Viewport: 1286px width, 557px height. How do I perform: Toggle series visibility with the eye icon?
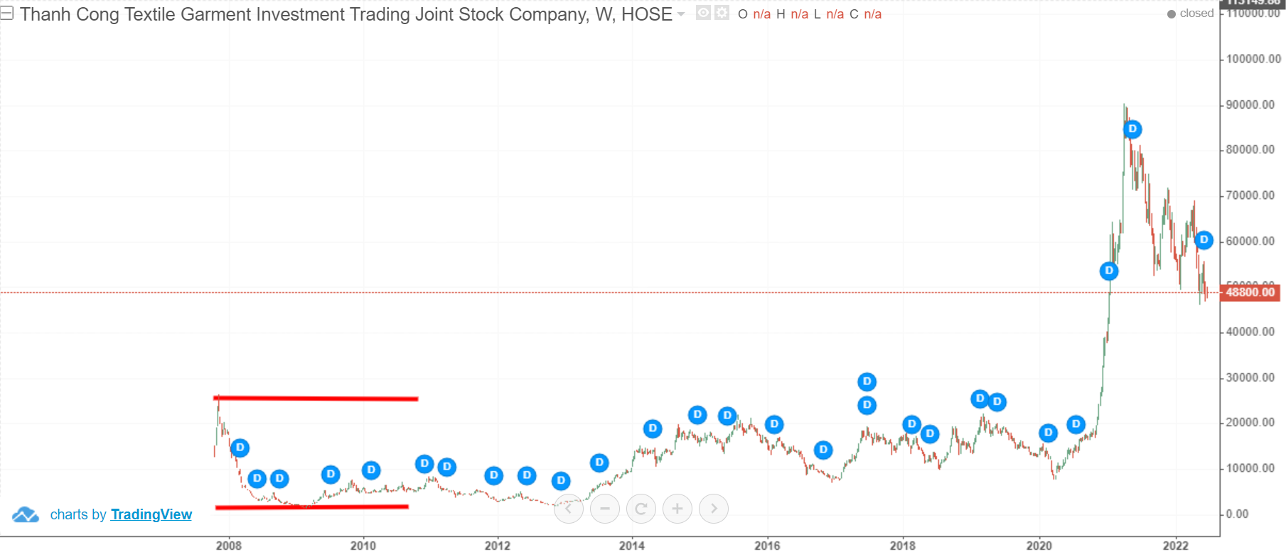(703, 13)
